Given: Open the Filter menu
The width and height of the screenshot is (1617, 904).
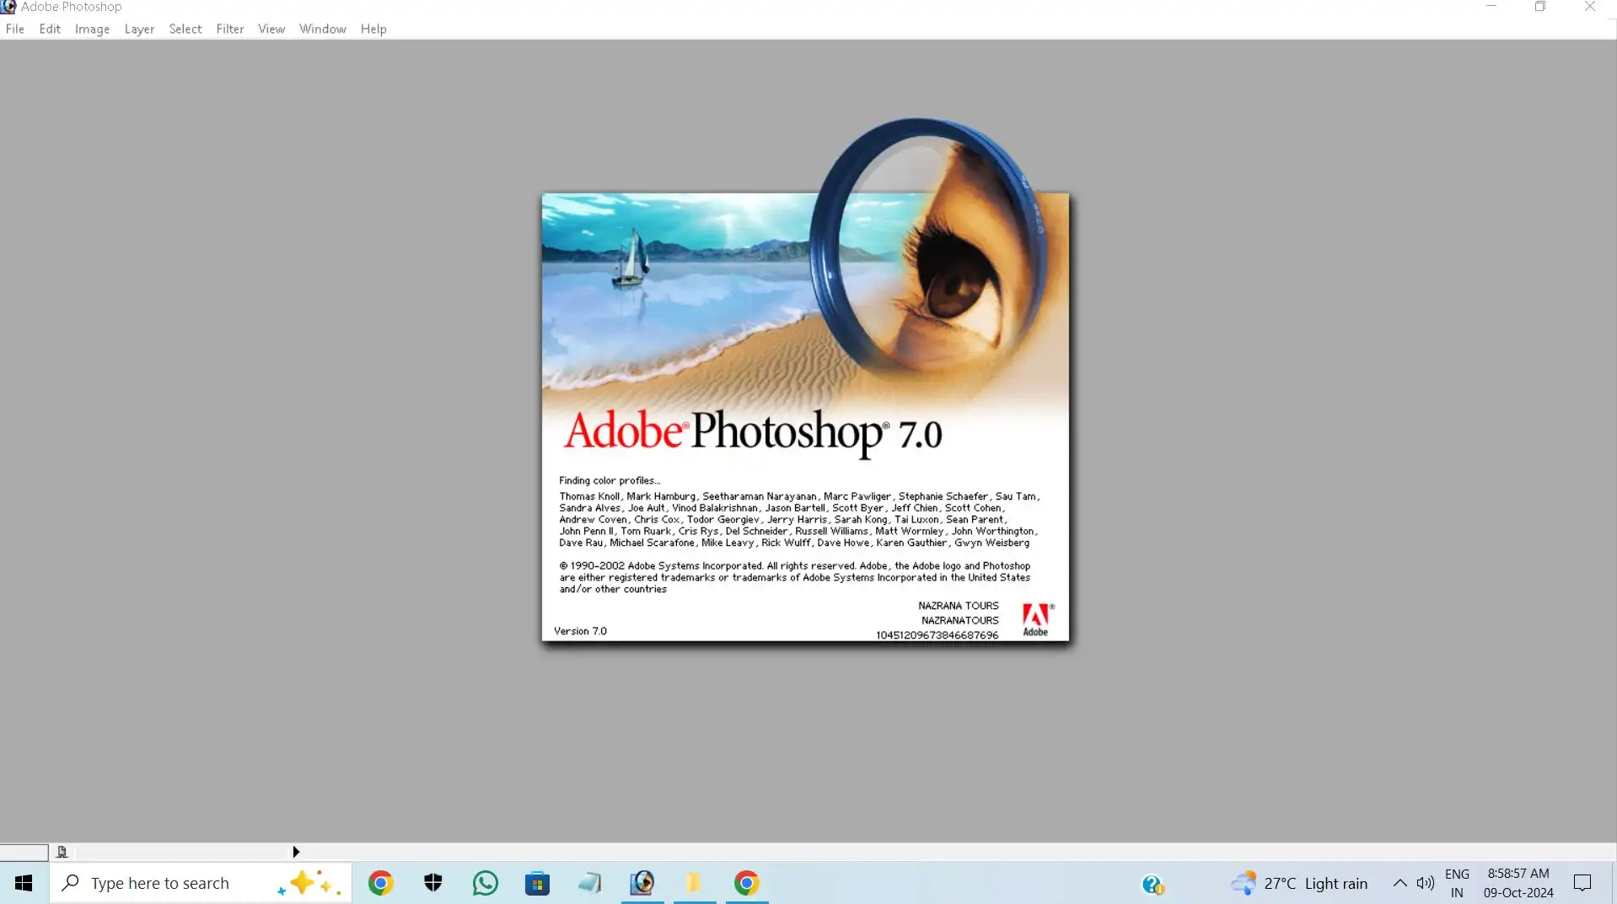Looking at the screenshot, I should coord(230,29).
